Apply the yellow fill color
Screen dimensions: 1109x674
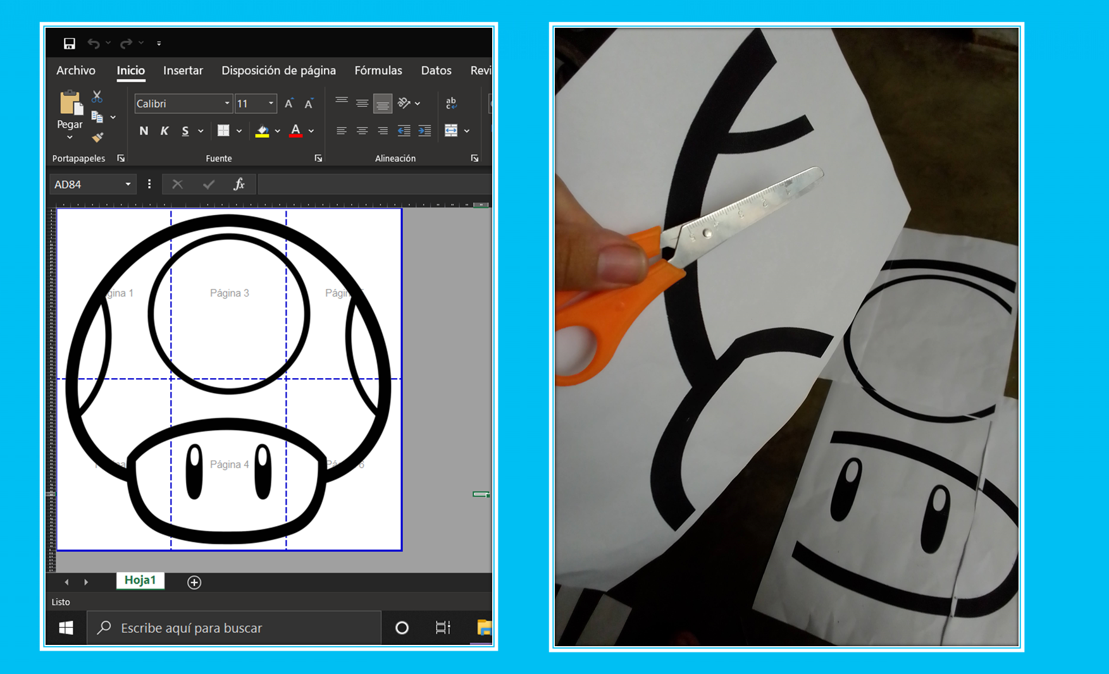[262, 131]
